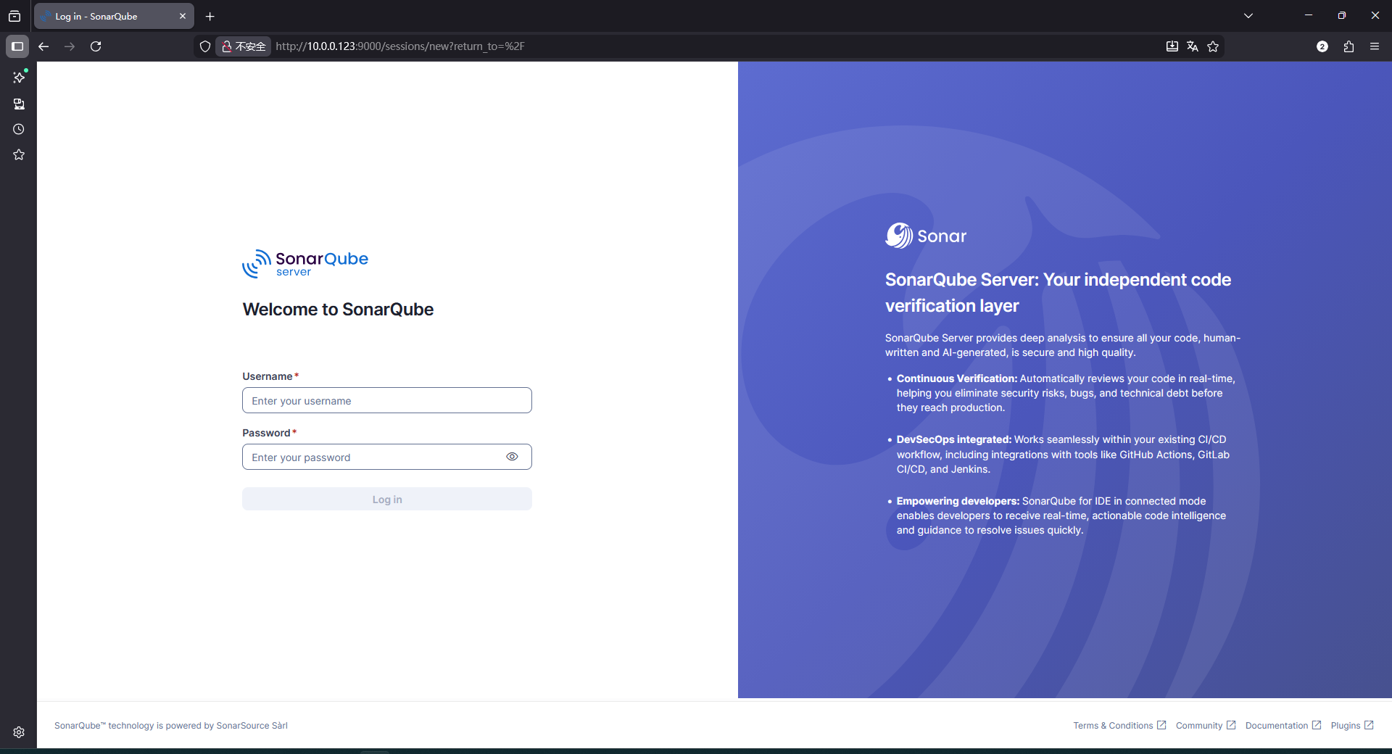The width and height of the screenshot is (1392, 754).
Task: Open synced tabs icon in sidebar
Action: 19,104
